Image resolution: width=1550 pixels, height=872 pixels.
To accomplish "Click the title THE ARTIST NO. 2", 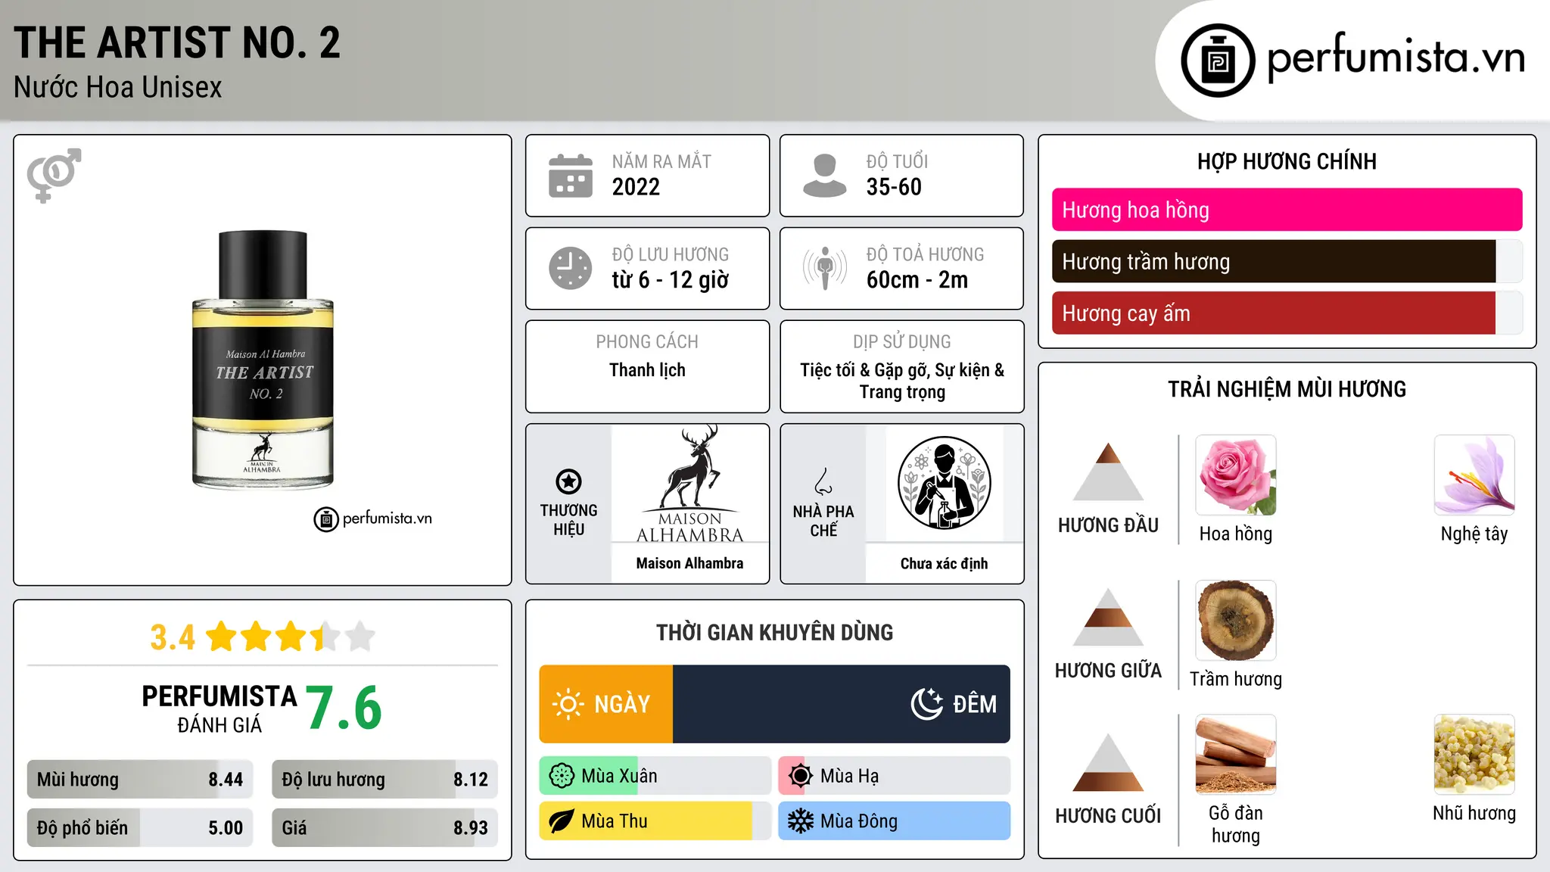I will click(177, 42).
